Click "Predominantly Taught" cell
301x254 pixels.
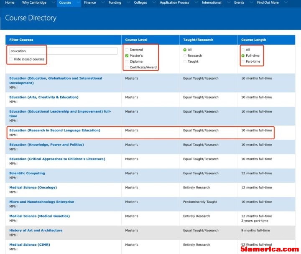[200, 202]
